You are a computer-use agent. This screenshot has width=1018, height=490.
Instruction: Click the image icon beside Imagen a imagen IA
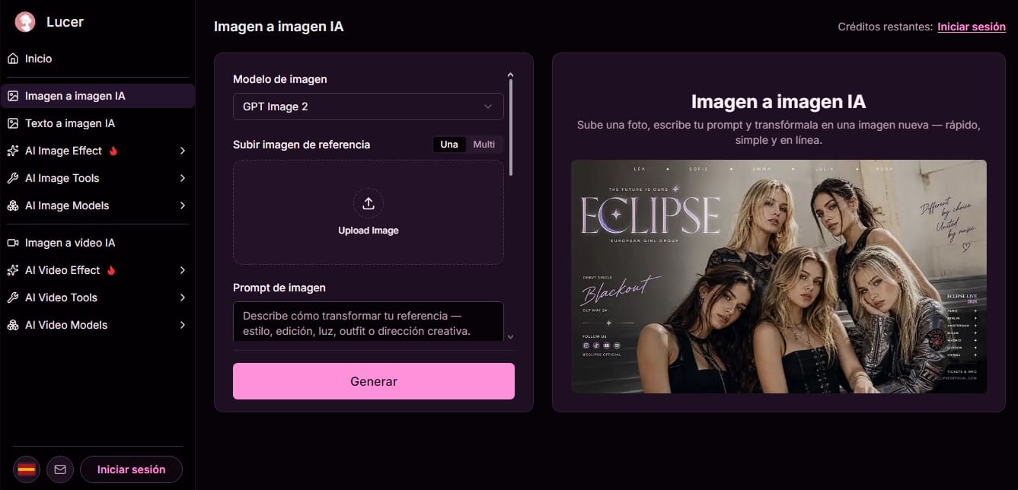tap(13, 96)
